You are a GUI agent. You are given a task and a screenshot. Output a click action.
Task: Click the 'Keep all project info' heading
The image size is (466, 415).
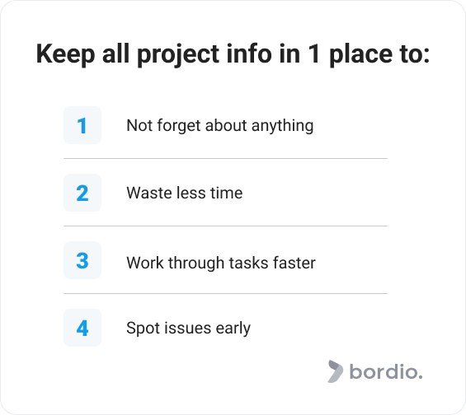click(233, 54)
